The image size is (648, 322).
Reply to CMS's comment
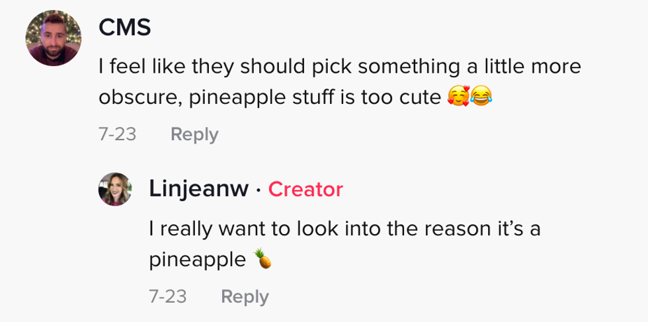pyautogui.click(x=194, y=134)
